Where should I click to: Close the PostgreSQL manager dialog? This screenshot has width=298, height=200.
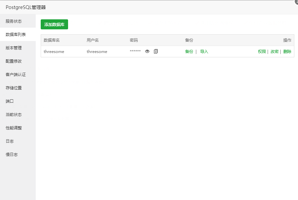(296, 2)
